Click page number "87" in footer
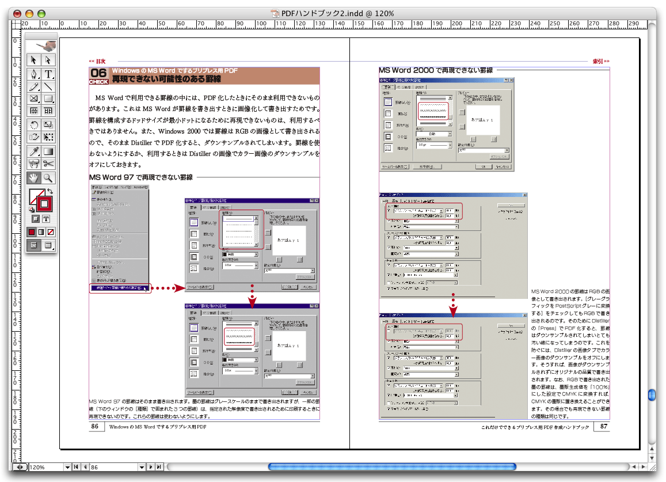The image size is (666, 482). coord(604,426)
